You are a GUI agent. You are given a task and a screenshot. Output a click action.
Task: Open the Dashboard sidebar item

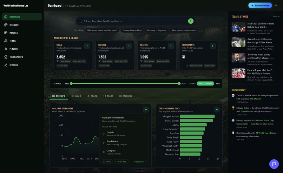(x=22, y=17)
